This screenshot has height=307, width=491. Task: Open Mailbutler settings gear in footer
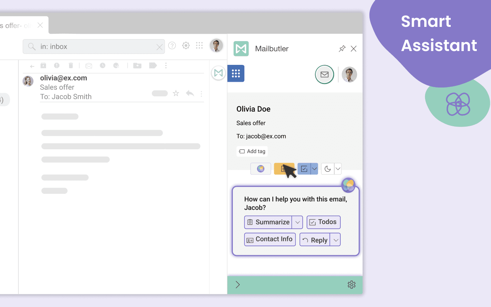point(351,284)
